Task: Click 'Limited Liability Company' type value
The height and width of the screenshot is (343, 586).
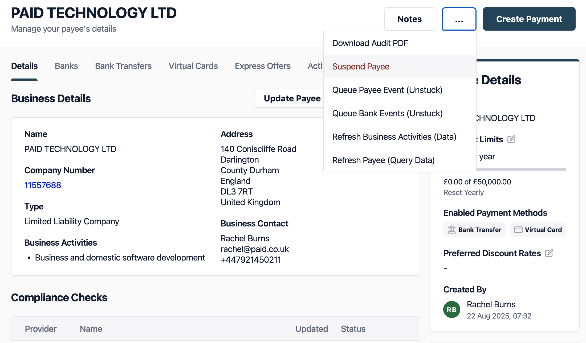Action: pos(72,221)
